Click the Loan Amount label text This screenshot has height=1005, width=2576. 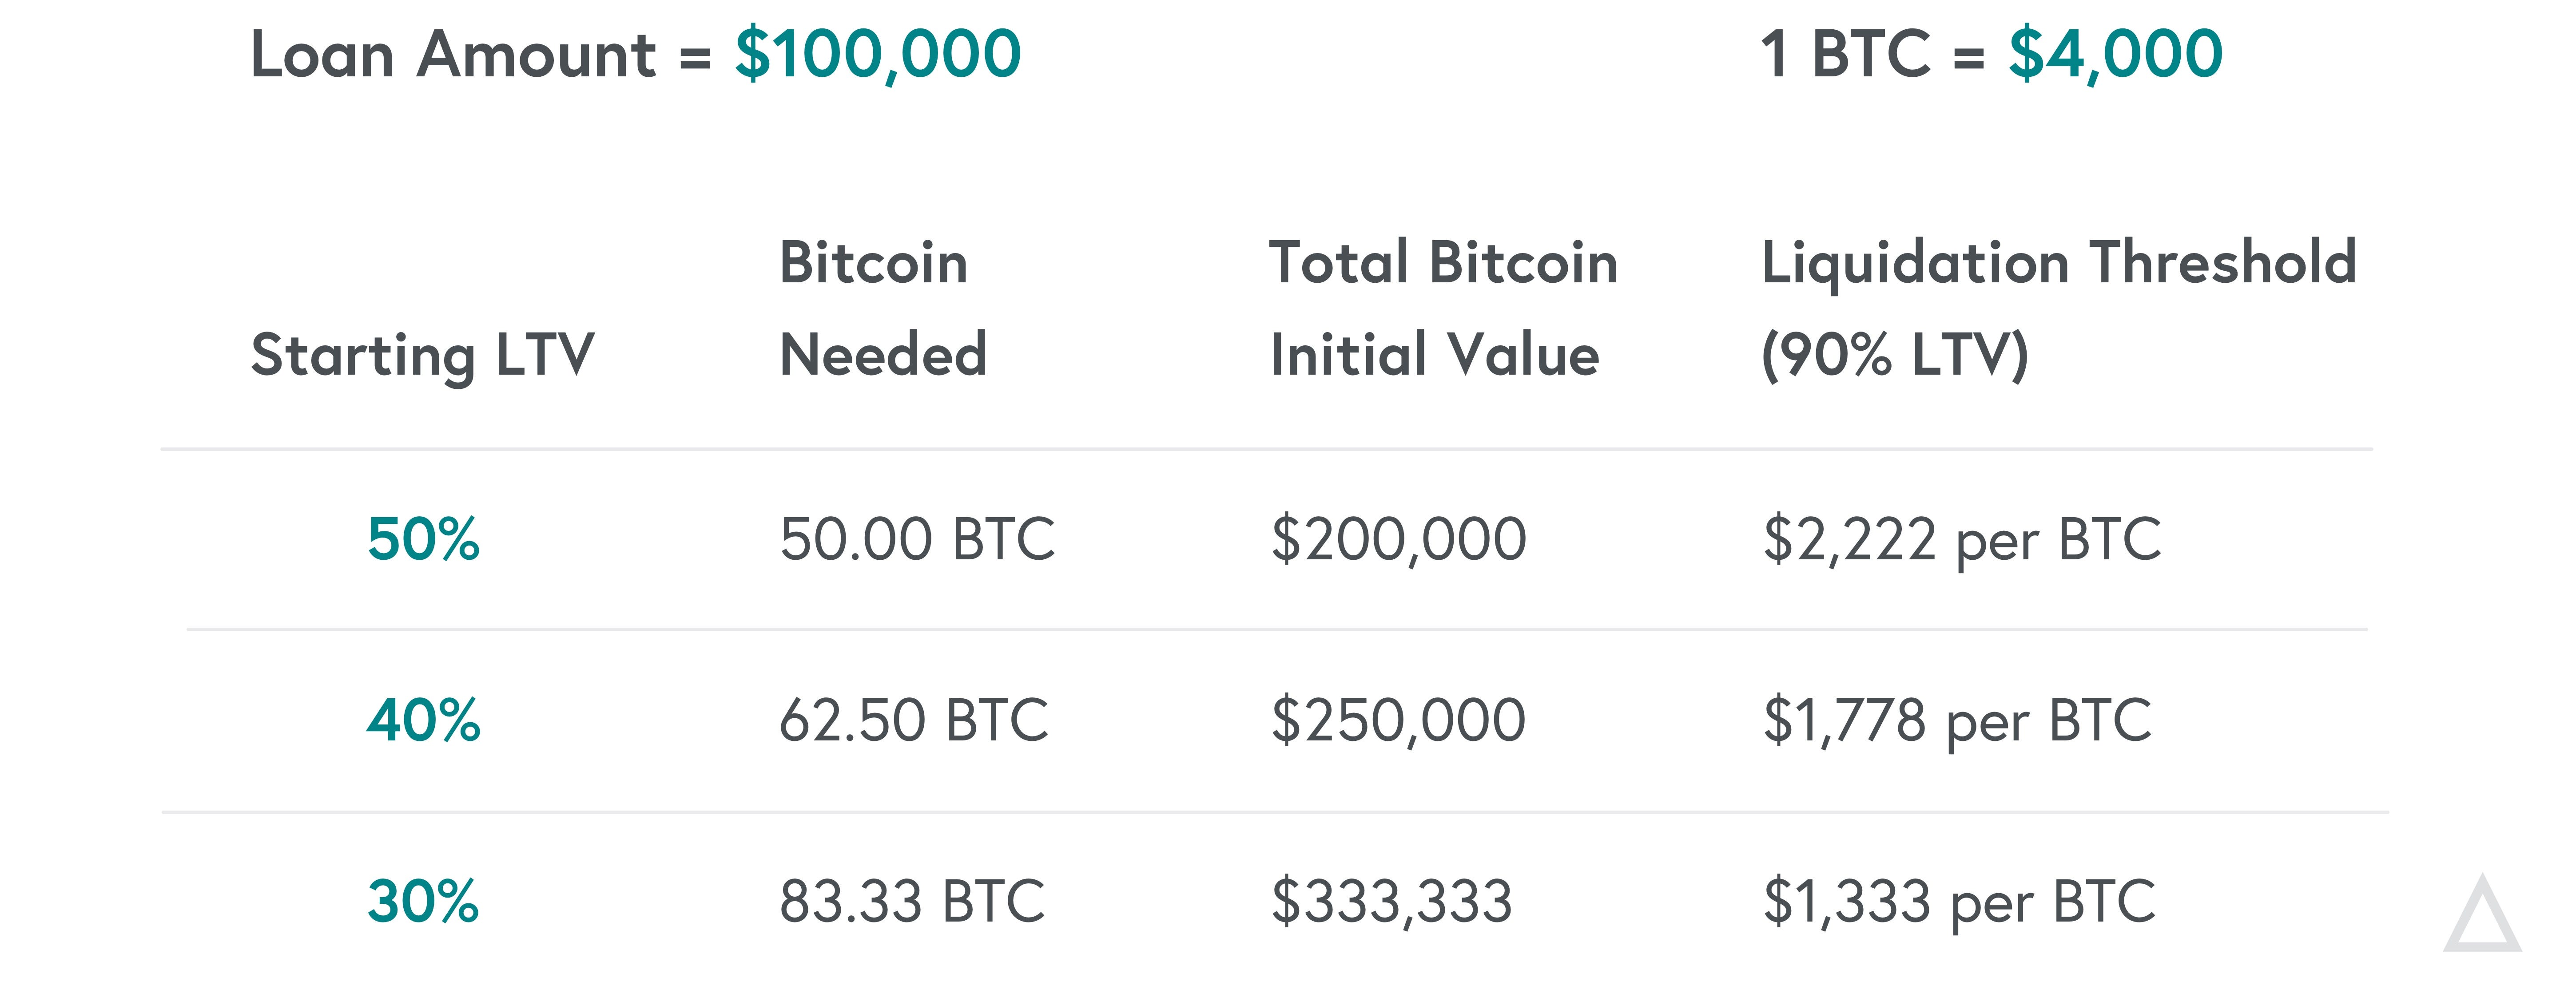tap(453, 54)
